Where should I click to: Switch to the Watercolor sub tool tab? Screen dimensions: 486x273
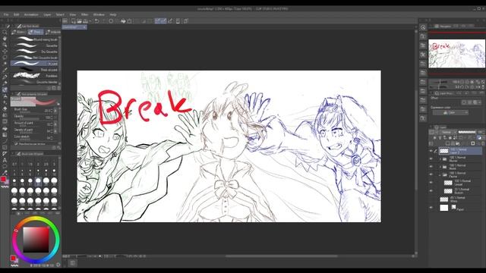19,32
